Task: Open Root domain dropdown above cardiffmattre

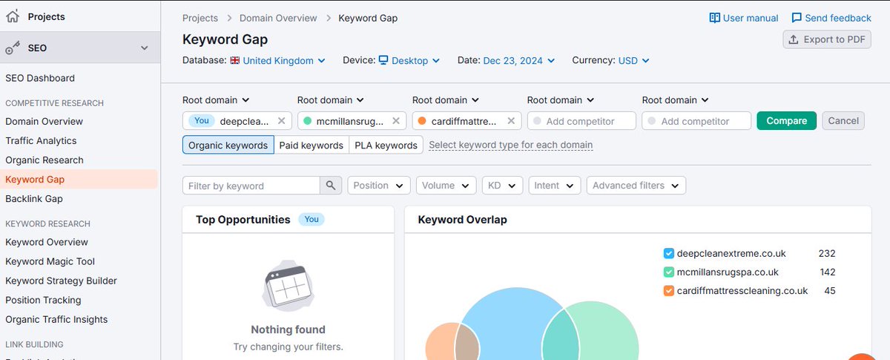Action: tap(446, 100)
